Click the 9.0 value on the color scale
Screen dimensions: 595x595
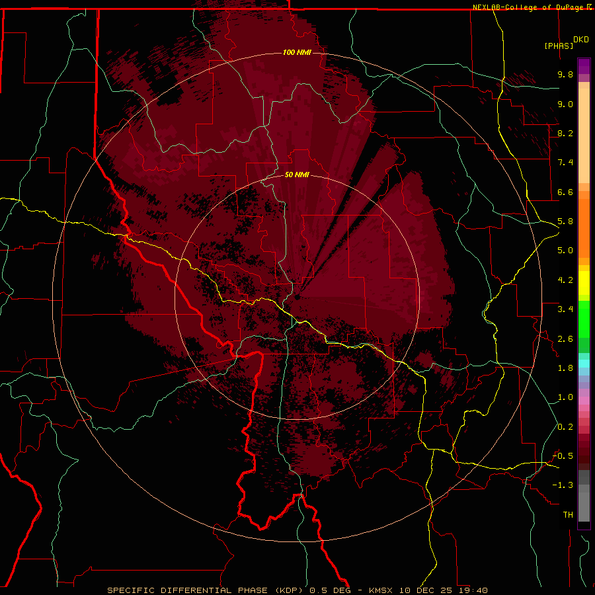click(565, 104)
